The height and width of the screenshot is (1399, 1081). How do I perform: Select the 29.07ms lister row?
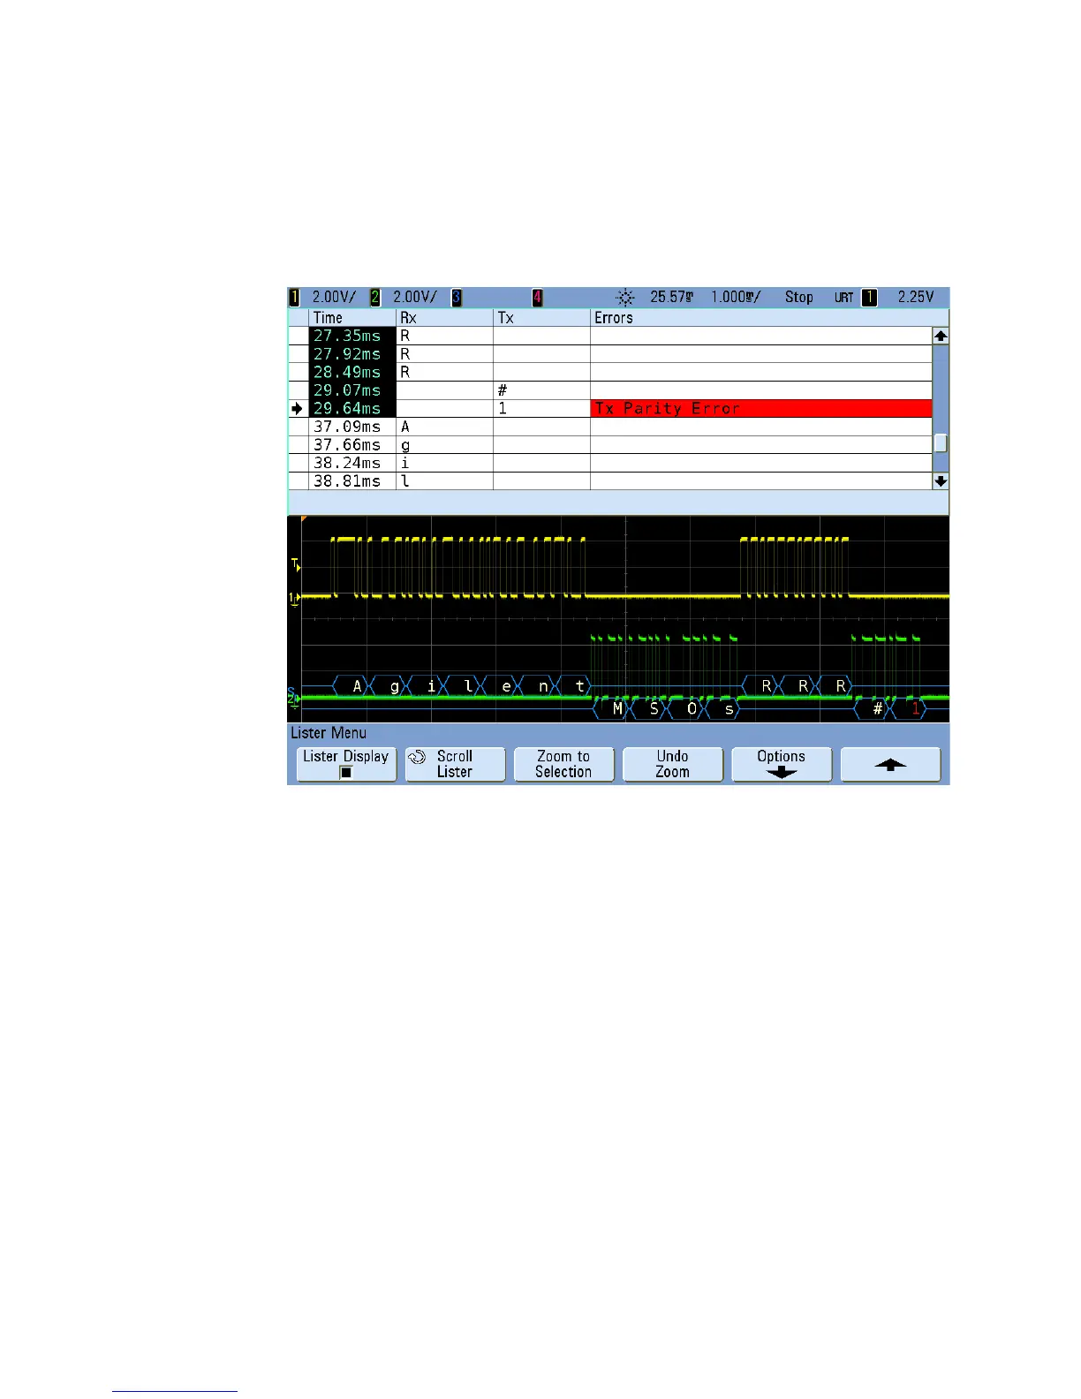click(610, 390)
